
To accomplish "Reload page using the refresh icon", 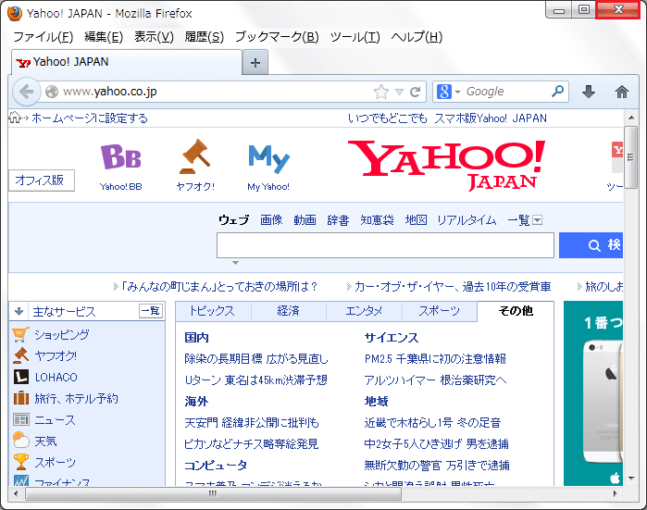I will pos(416,92).
